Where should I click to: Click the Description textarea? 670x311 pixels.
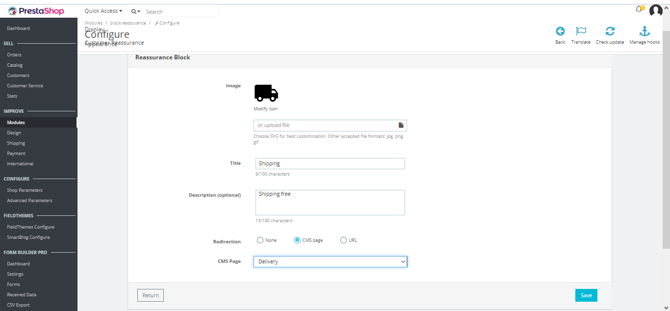(330, 203)
